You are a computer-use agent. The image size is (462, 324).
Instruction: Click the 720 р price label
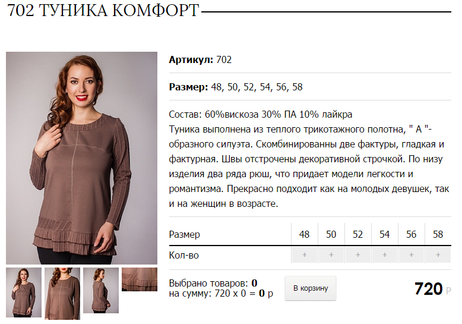tap(432, 288)
